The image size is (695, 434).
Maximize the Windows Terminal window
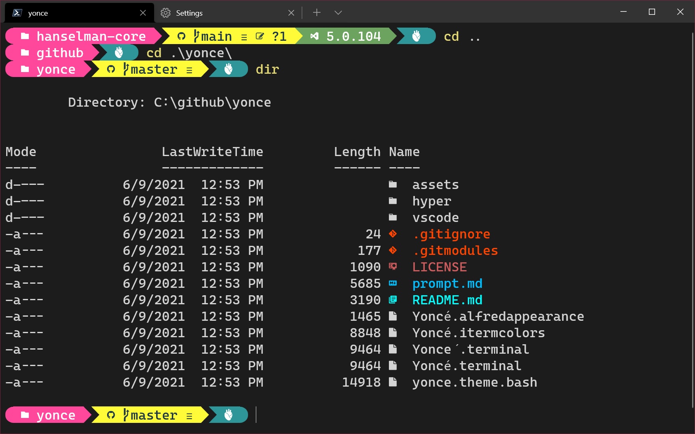(652, 12)
